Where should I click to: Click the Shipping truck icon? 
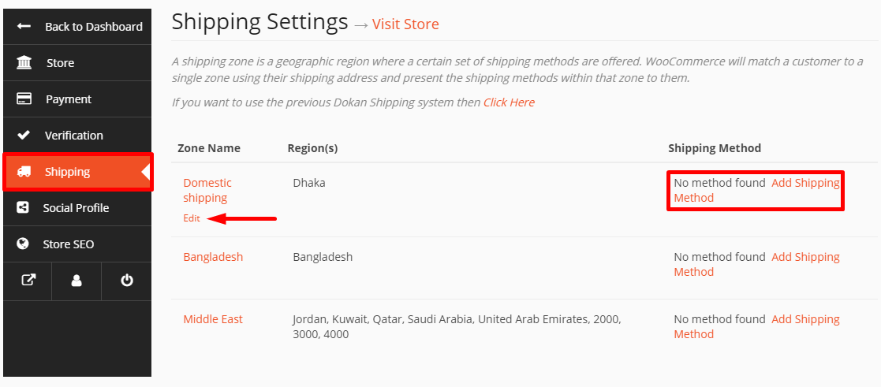(24, 172)
